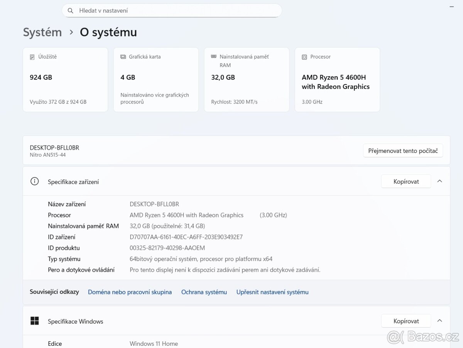Open Upřesnit nastavení systému link

pos(272,292)
